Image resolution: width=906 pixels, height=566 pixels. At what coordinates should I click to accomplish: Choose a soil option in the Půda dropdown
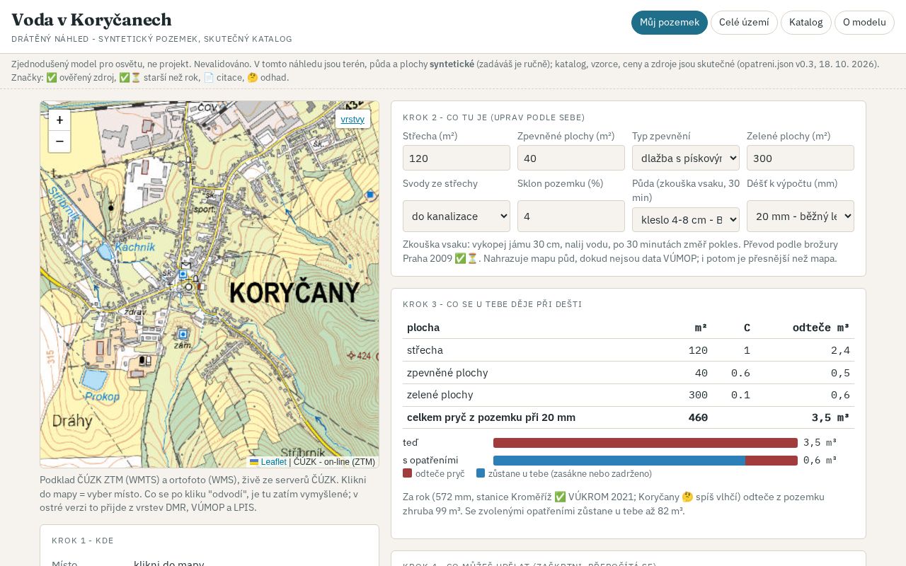point(686,219)
